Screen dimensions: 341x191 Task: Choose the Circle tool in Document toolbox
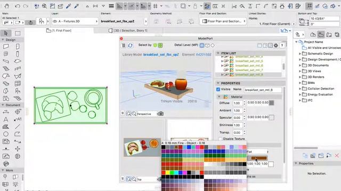6,134
